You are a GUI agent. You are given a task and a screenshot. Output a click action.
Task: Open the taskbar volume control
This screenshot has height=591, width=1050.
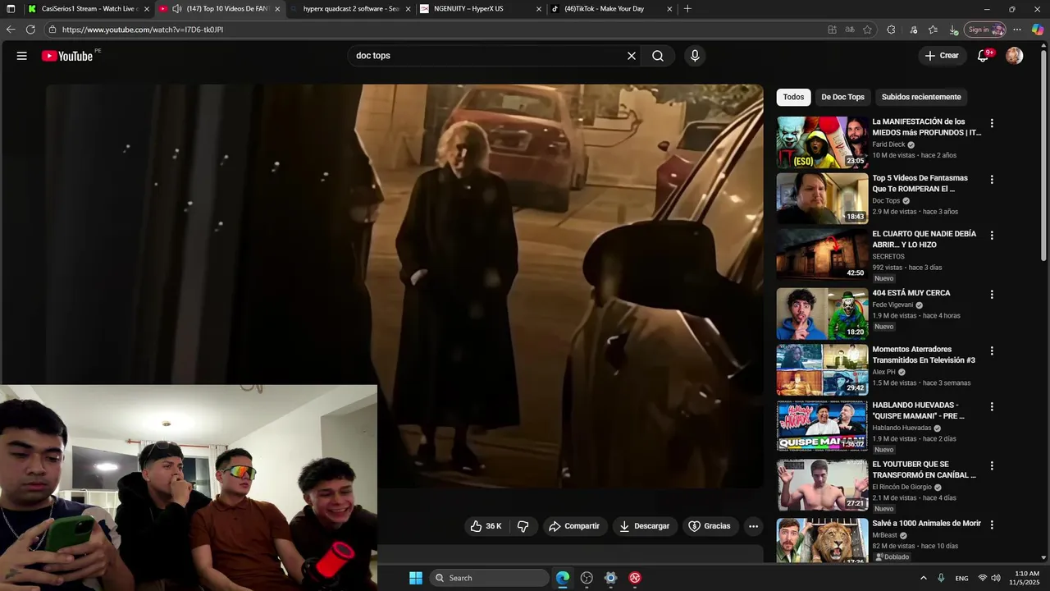[996, 578]
